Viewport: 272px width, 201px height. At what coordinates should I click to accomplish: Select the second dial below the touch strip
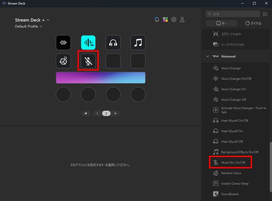pyautogui.click(x=88, y=95)
